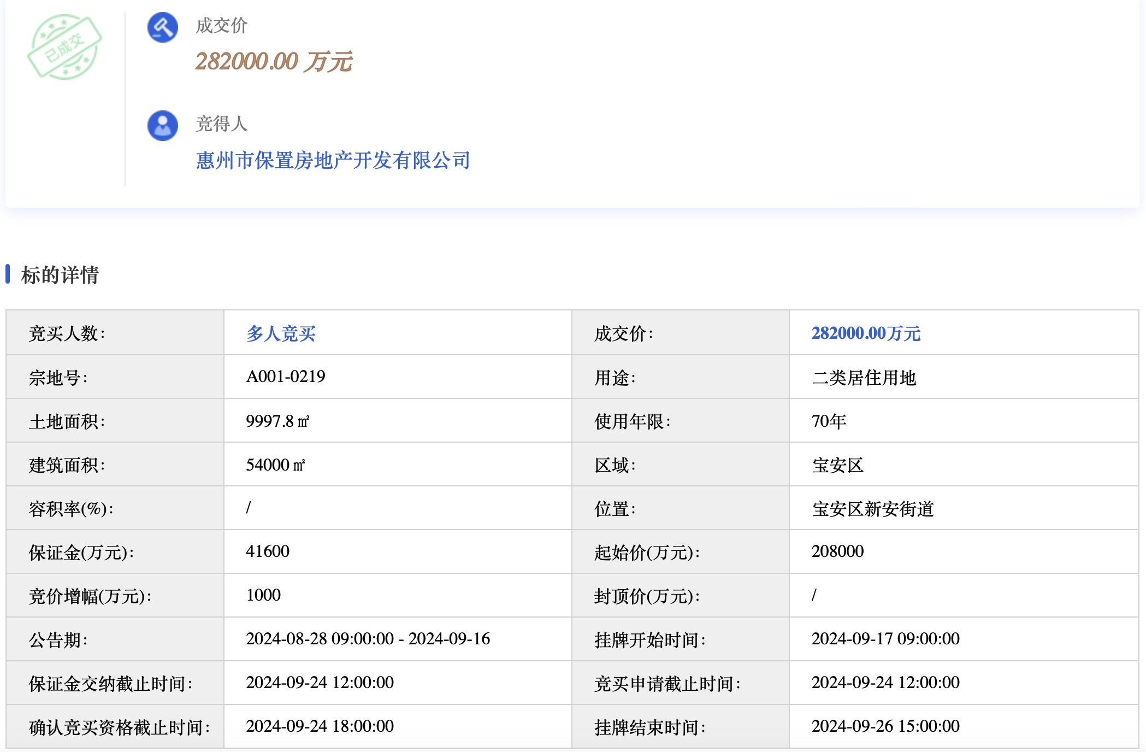This screenshot has width=1146, height=752.
Task: Click the land area value 9997.8 ㎡
Action: point(277,421)
